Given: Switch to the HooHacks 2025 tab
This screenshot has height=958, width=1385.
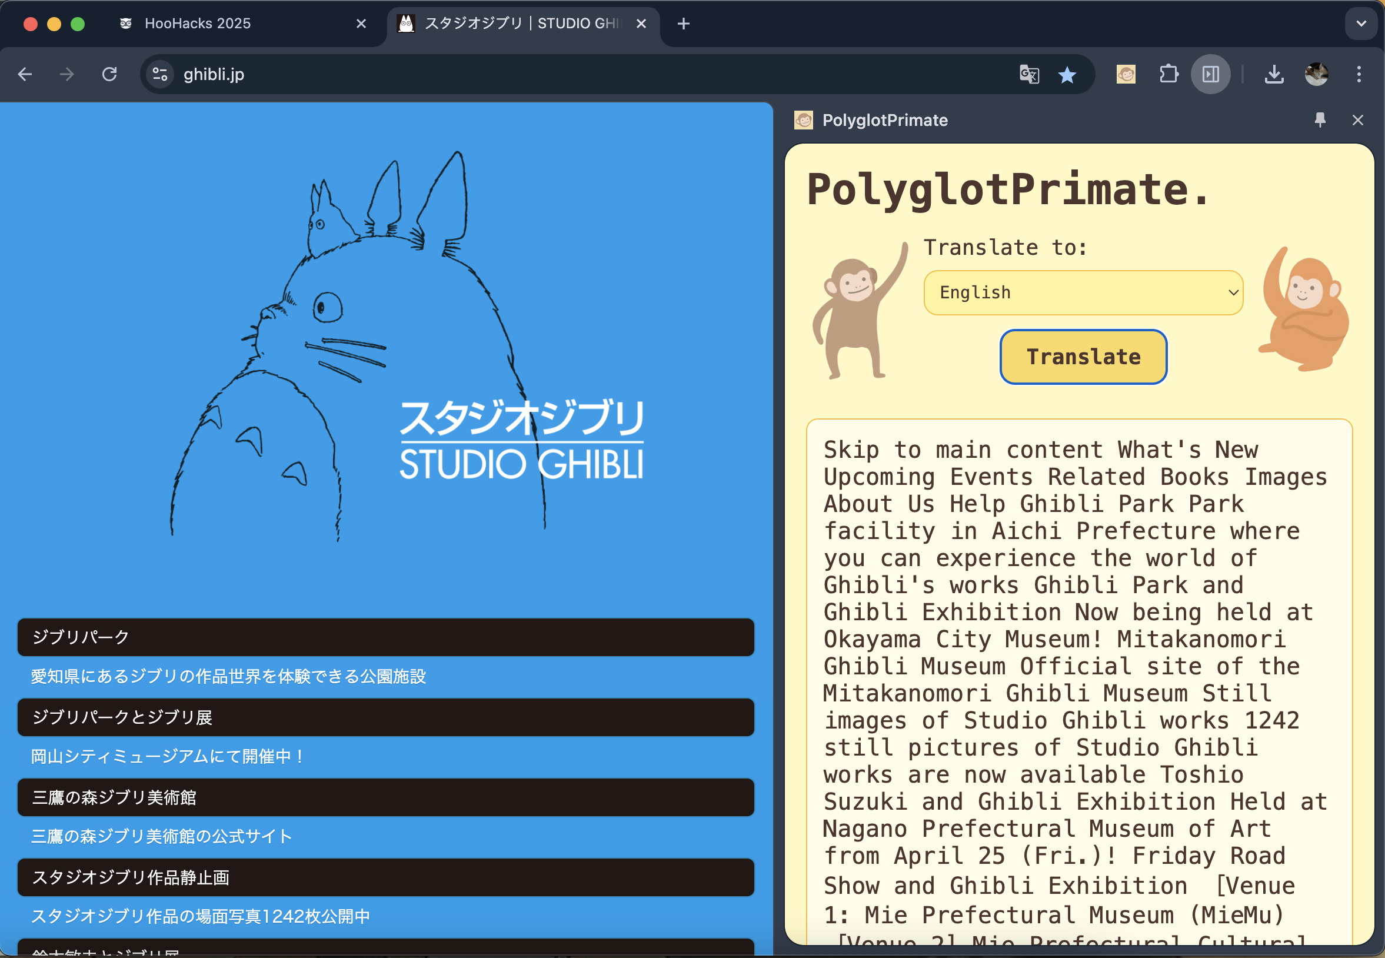Looking at the screenshot, I should 198,24.
